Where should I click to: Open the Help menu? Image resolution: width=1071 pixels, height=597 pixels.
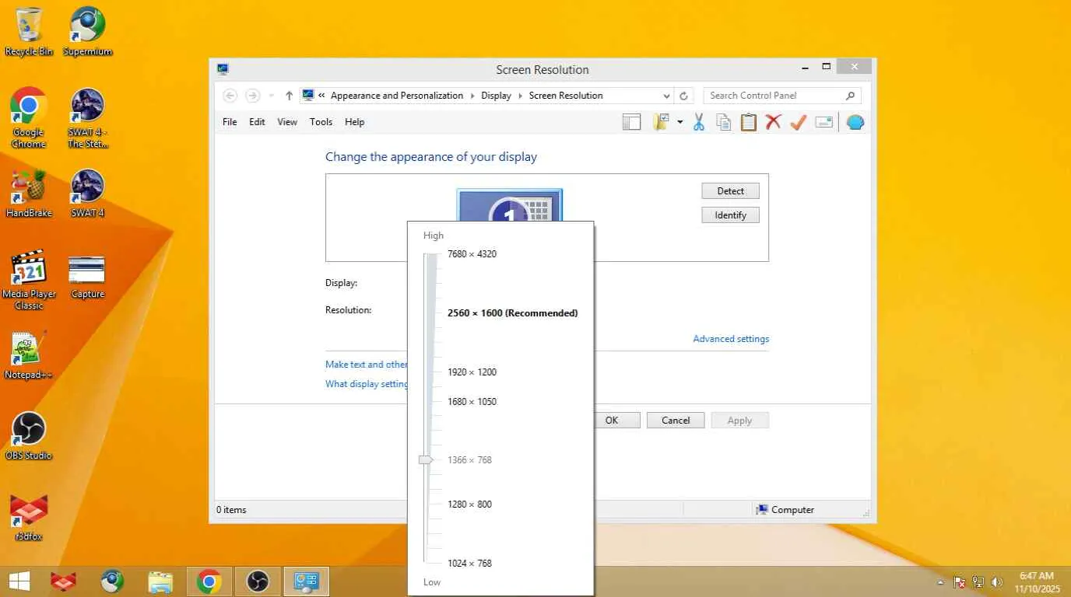(x=354, y=122)
